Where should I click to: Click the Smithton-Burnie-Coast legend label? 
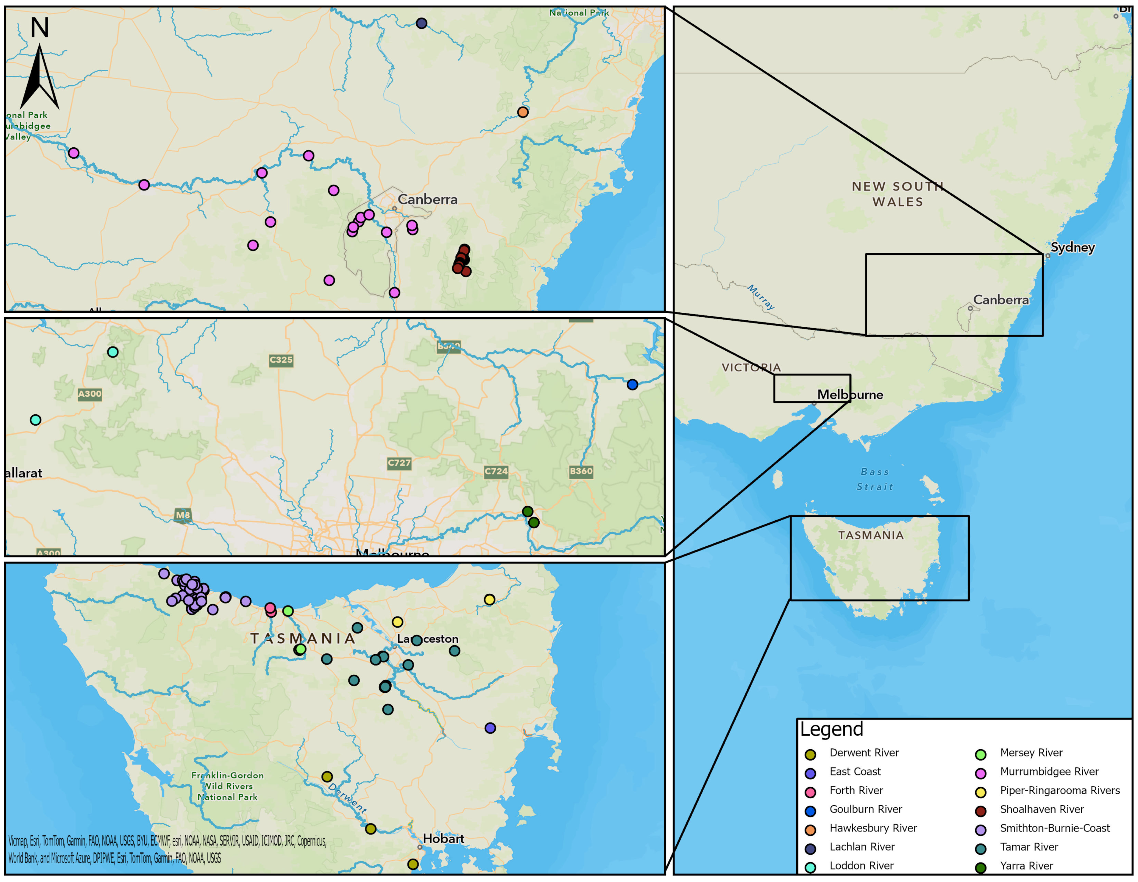pyautogui.click(x=1054, y=828)
